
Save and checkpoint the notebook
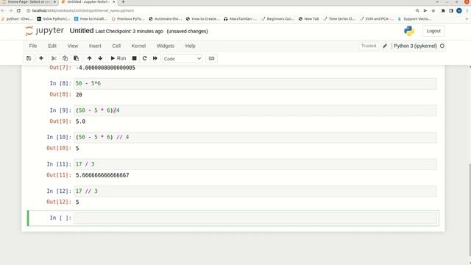pyautogui.click(x=29, y=58)
